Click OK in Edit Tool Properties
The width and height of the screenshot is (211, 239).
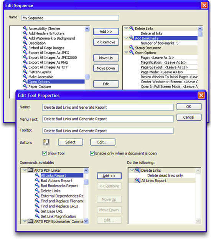coord(189,107)
